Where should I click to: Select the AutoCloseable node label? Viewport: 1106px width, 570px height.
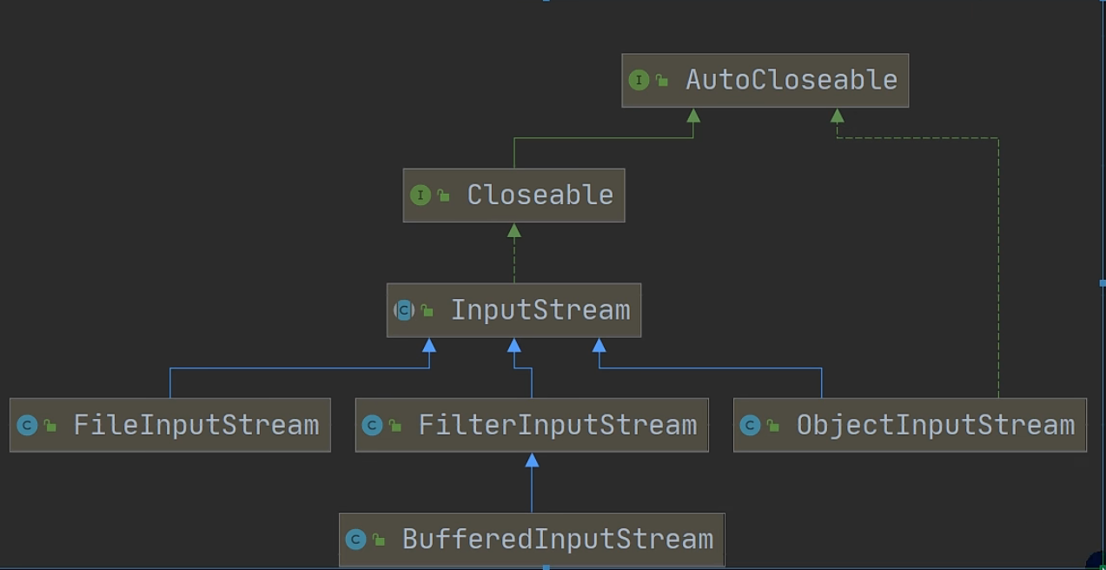[x=791, y=80]
